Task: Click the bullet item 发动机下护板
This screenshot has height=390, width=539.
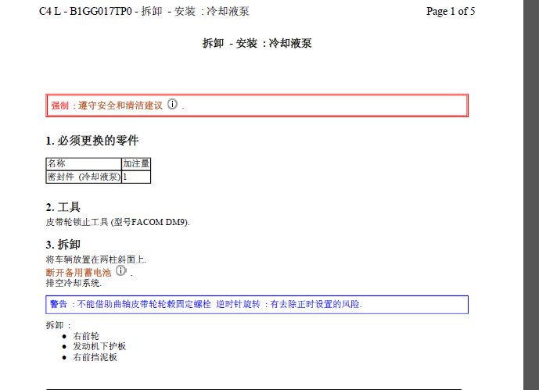Action: coord(99,346)
